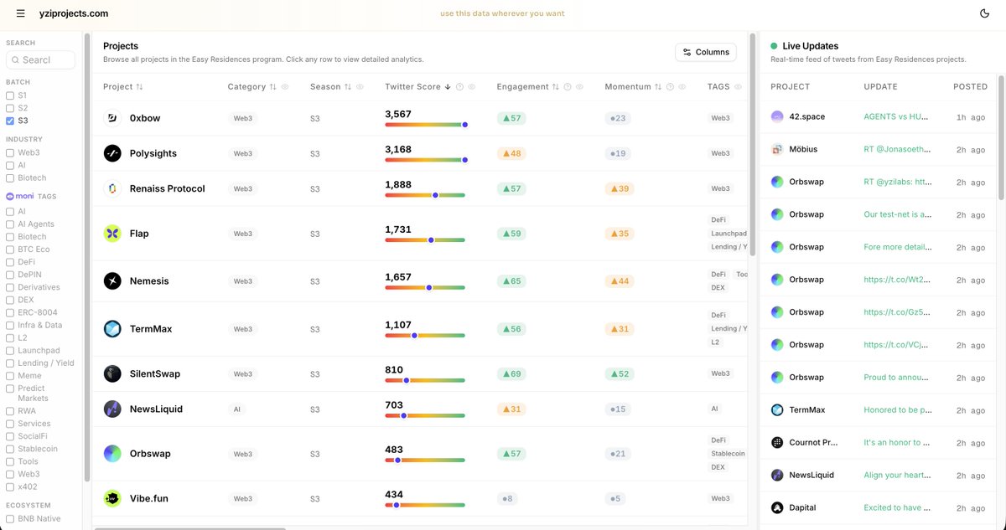
Task: Sort by Project column arrows icon
Action: coord(139,87)
